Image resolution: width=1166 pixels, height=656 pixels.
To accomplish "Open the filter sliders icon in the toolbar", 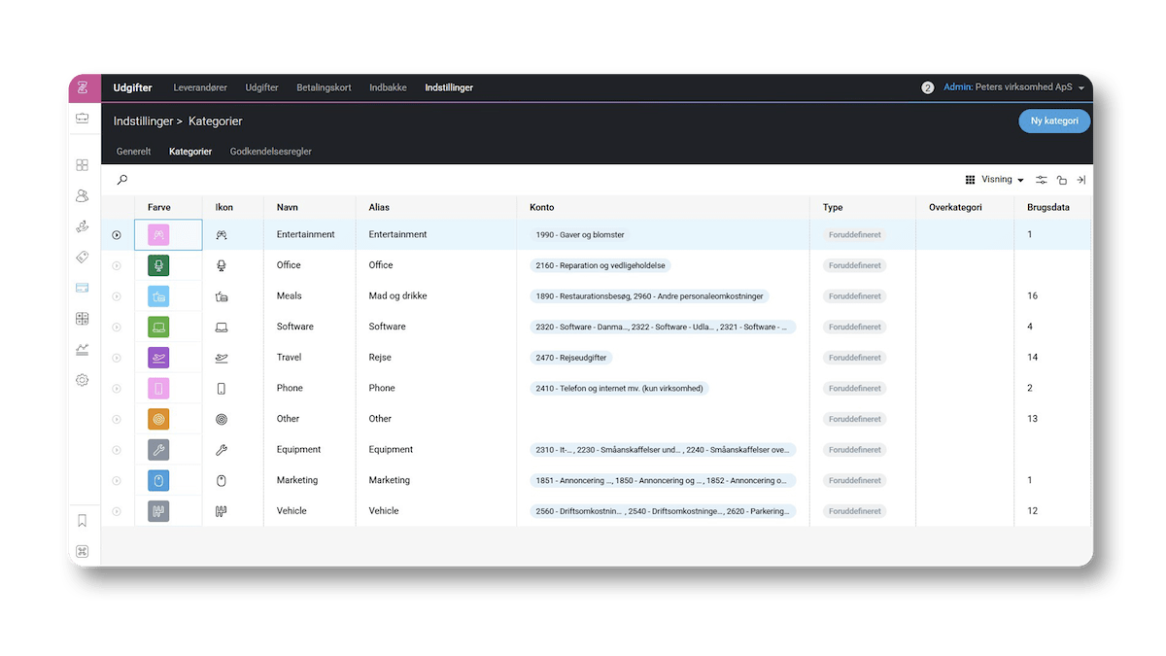I will coord(1042,180).
